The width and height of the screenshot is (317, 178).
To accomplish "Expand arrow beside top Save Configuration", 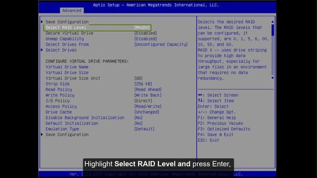I will [42, 22].
